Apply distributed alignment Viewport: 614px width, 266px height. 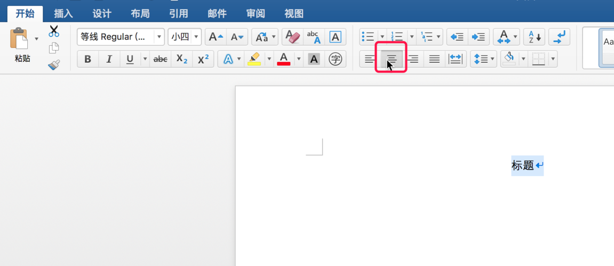456,60
